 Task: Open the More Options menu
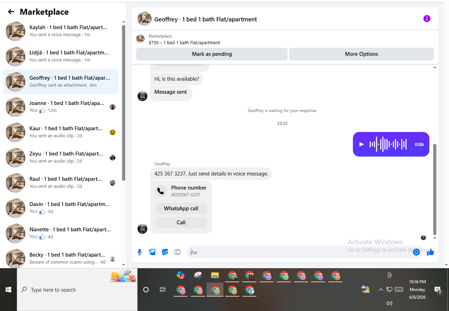[361, 54]
